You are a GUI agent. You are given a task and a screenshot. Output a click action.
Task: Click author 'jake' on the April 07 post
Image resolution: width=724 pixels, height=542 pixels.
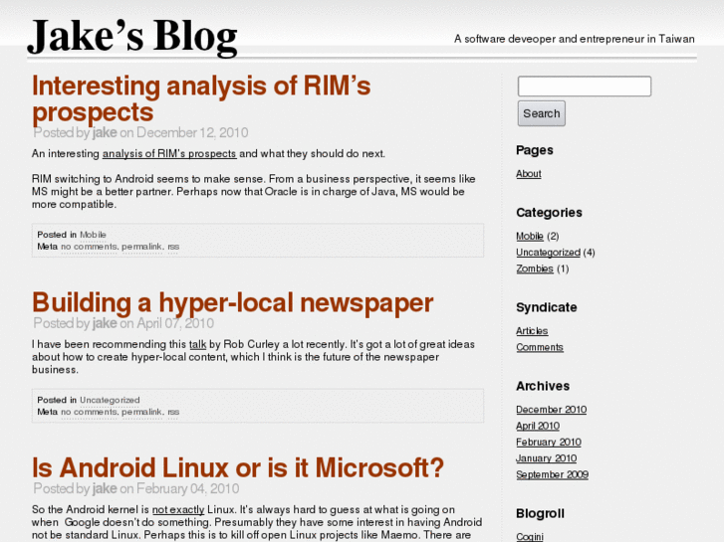pyautogui.click(x=105, y=323)
